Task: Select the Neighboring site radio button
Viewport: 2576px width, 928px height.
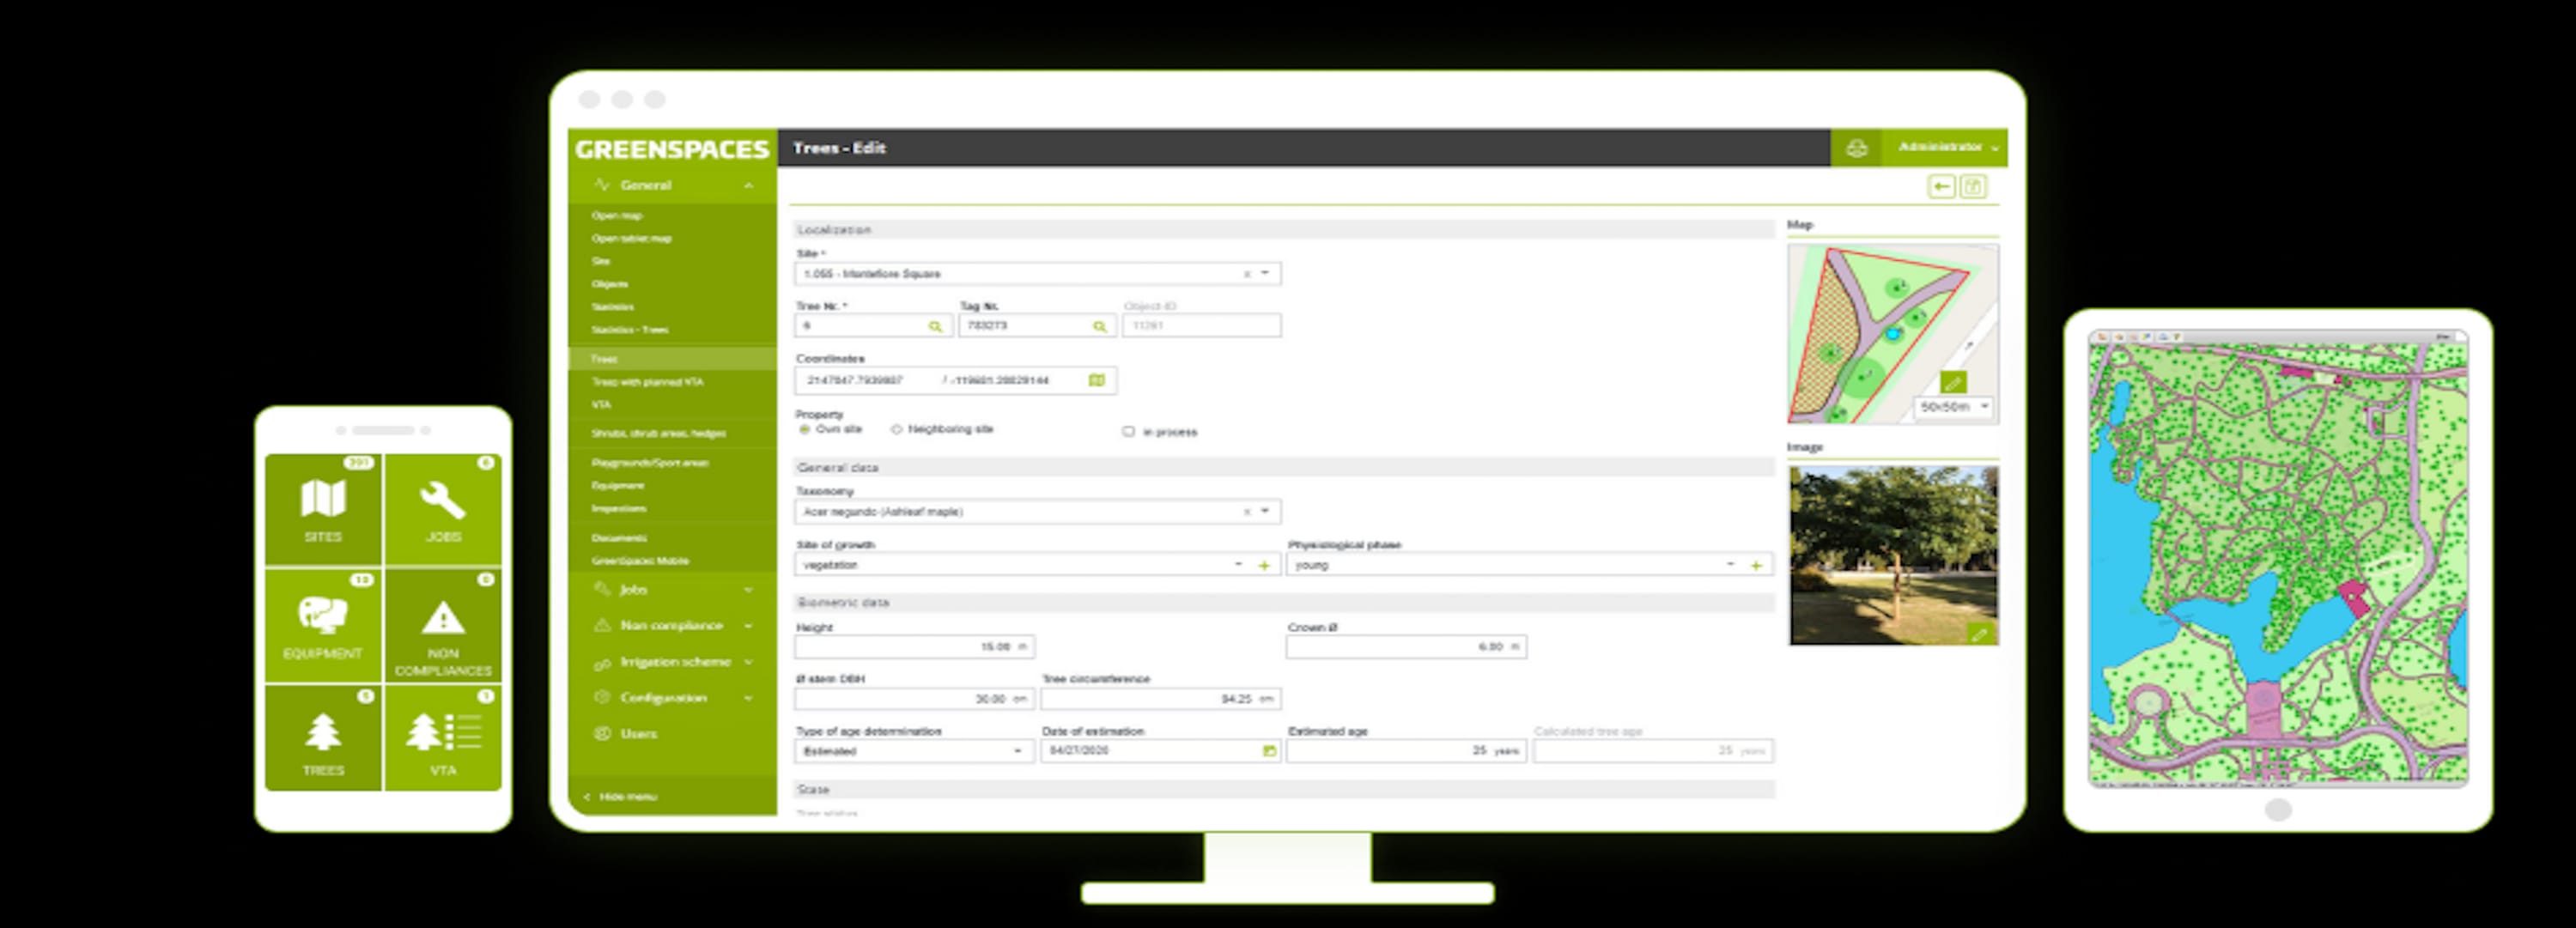Action: click(896, 430)
